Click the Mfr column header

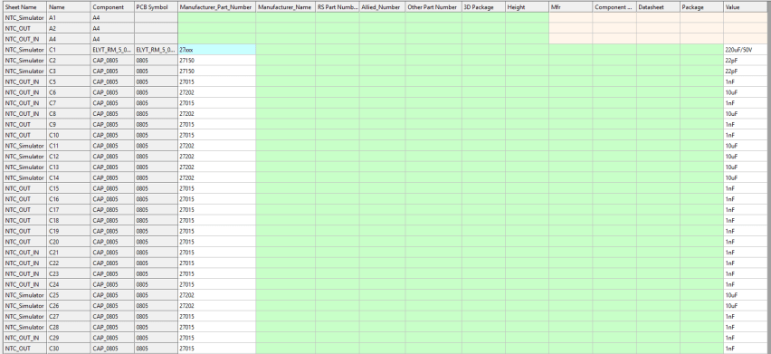coord(571,7)
